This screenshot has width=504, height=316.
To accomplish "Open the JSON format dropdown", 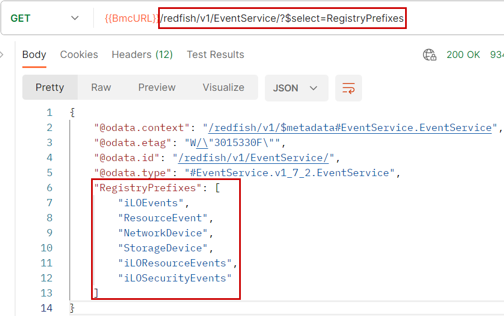I will (295, 88).
